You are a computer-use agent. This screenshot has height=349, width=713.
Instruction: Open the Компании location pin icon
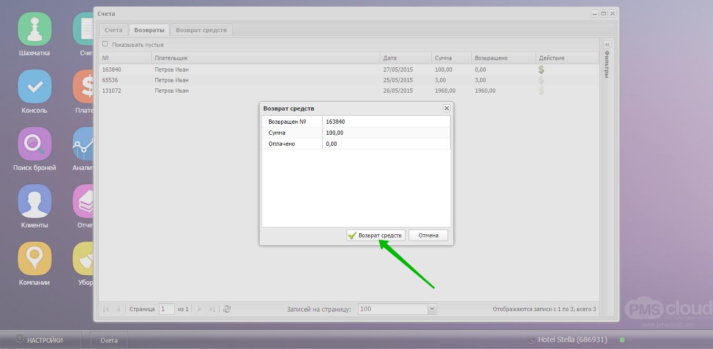[x=35, y=258]
